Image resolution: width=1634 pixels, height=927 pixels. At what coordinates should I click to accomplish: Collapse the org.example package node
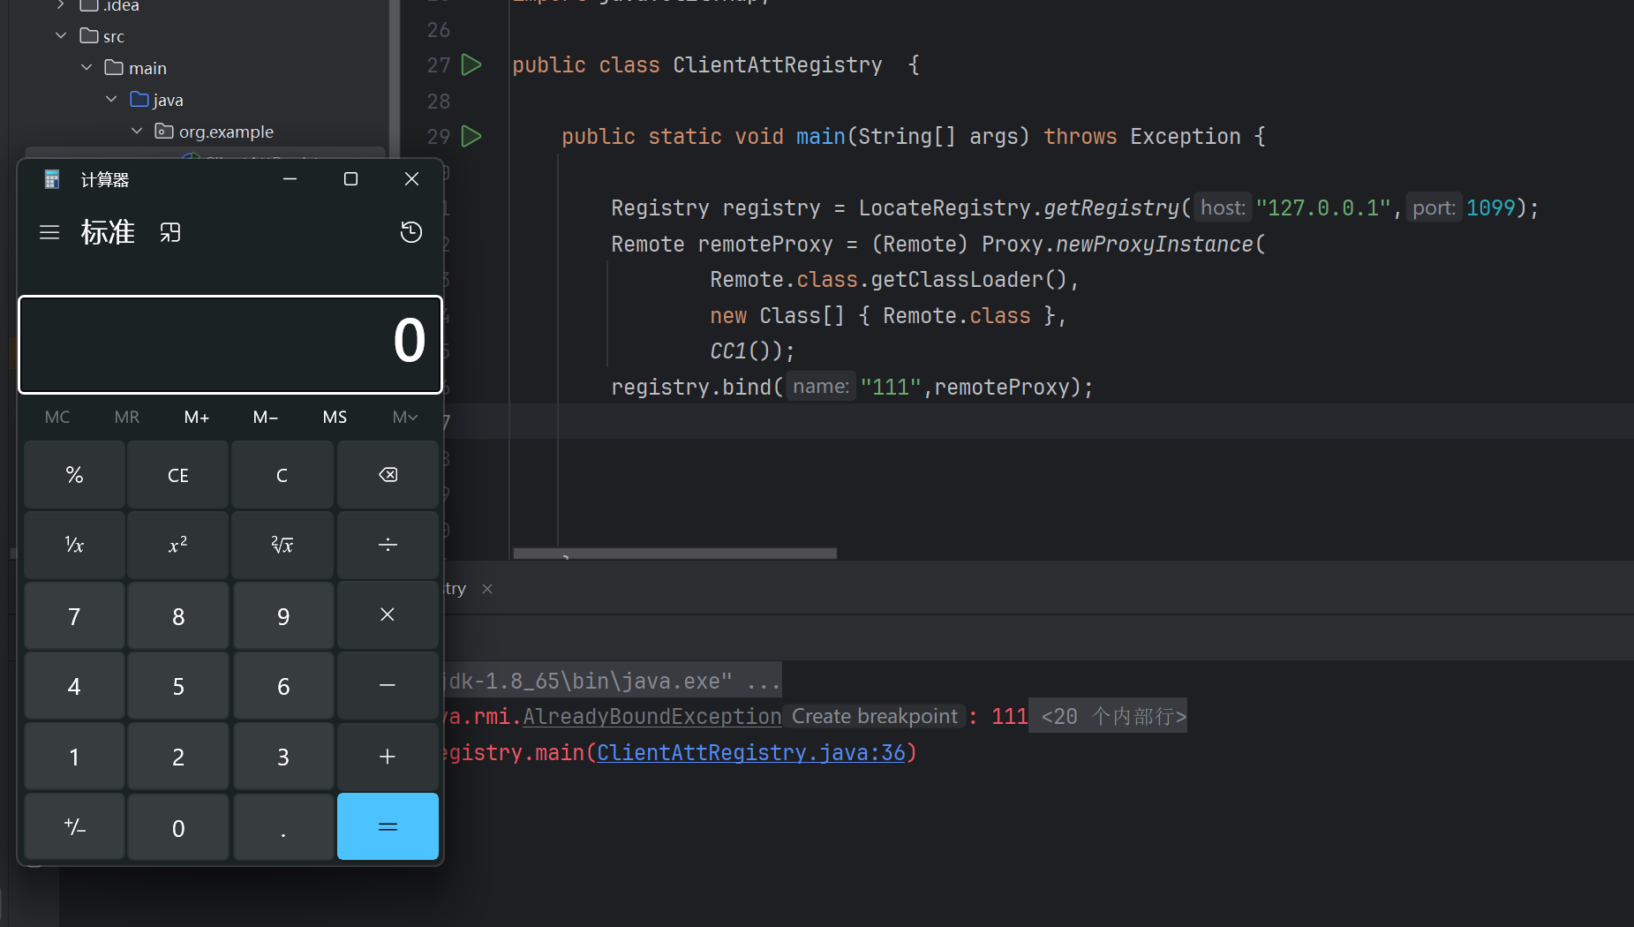click(137, 132)
